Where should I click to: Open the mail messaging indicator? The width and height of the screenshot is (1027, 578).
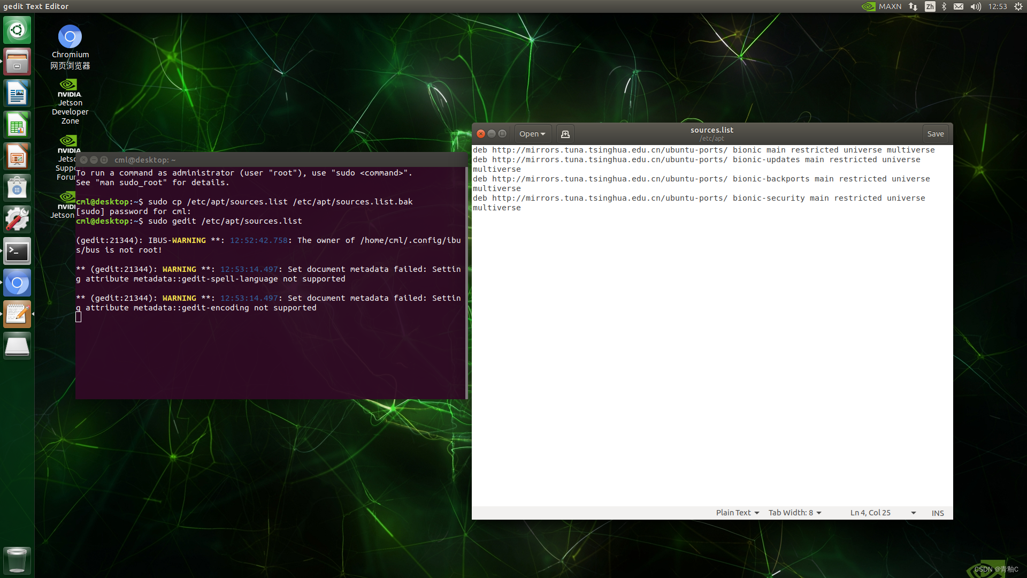pos(959,6)
